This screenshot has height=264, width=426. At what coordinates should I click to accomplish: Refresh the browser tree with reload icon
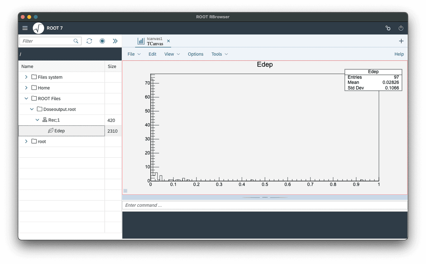[89, 41]
